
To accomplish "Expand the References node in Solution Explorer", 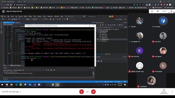I will click(98, 35).
